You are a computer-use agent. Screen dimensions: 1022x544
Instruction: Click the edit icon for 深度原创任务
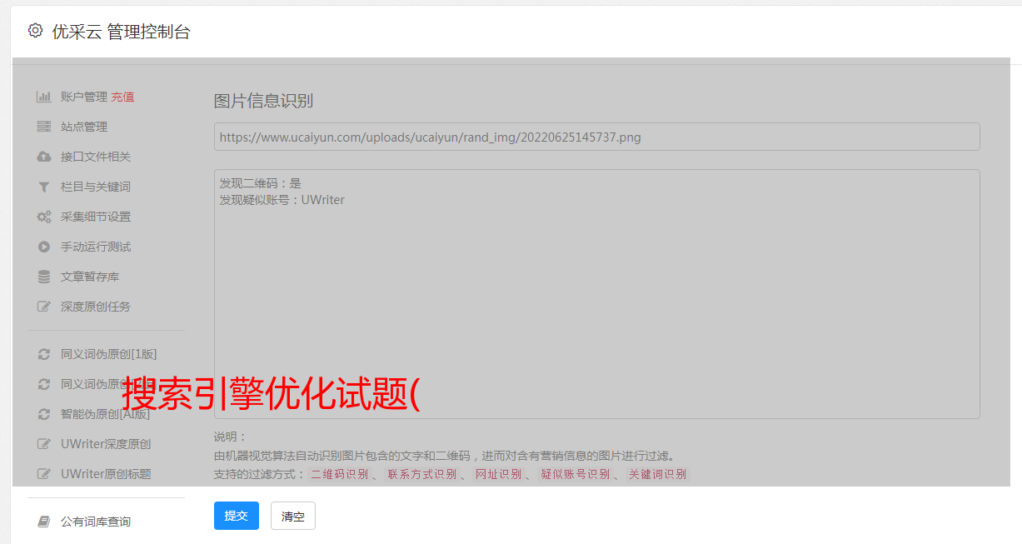(44, 307)
